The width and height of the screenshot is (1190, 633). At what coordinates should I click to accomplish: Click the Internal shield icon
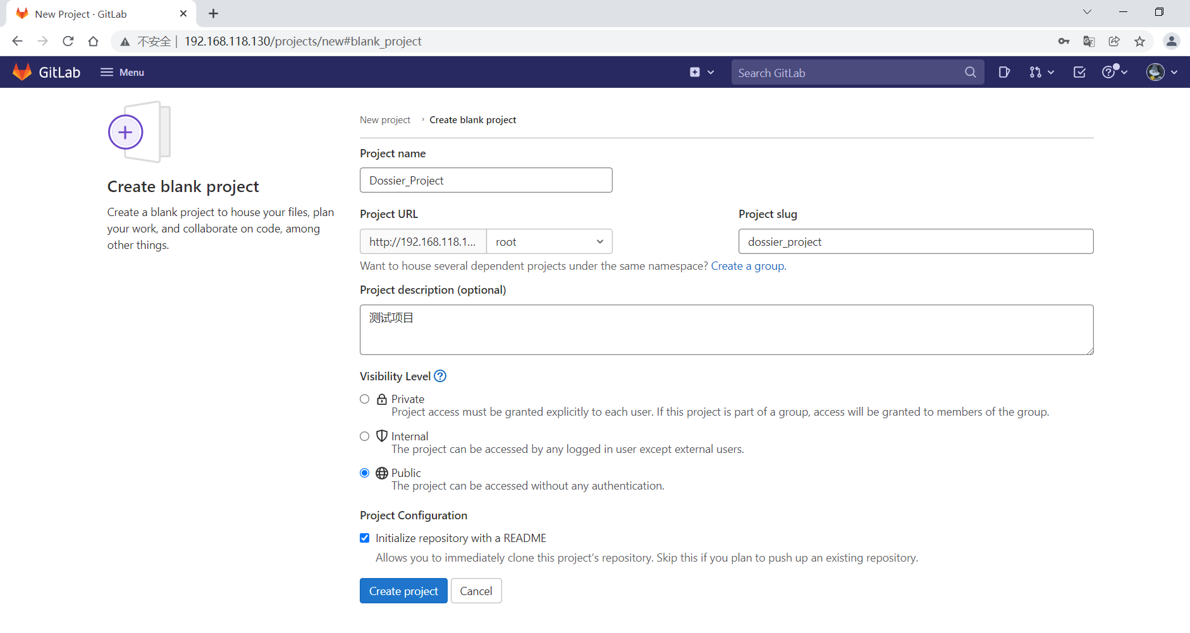[382, 436]
